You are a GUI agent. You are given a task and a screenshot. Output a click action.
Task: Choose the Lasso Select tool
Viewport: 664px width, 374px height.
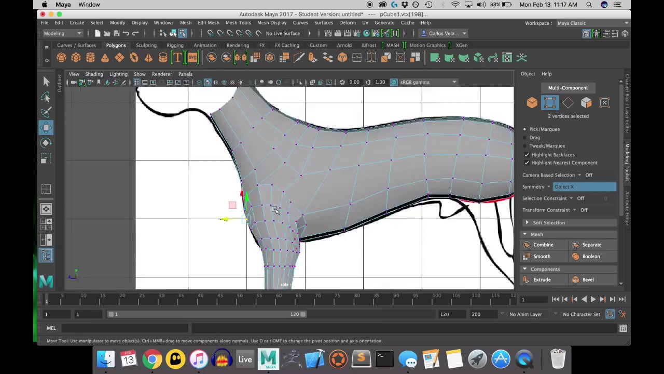[x=46, y=97]
